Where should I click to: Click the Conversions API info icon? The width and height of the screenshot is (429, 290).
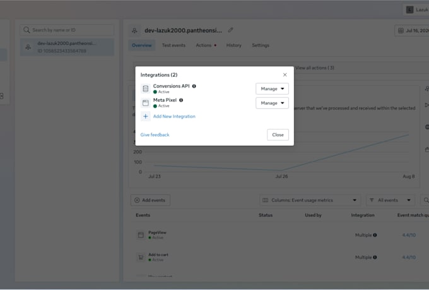tap(194, 86)
